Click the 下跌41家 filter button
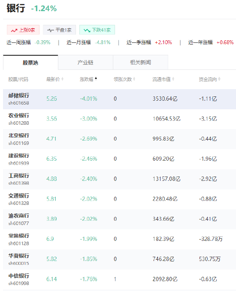This screenshot has width=236, height=291. [97, 30]
